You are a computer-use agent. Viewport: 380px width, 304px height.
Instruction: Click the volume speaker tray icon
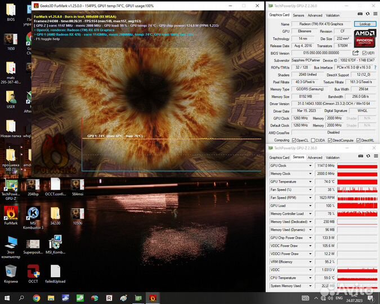(x=330, y=298)
